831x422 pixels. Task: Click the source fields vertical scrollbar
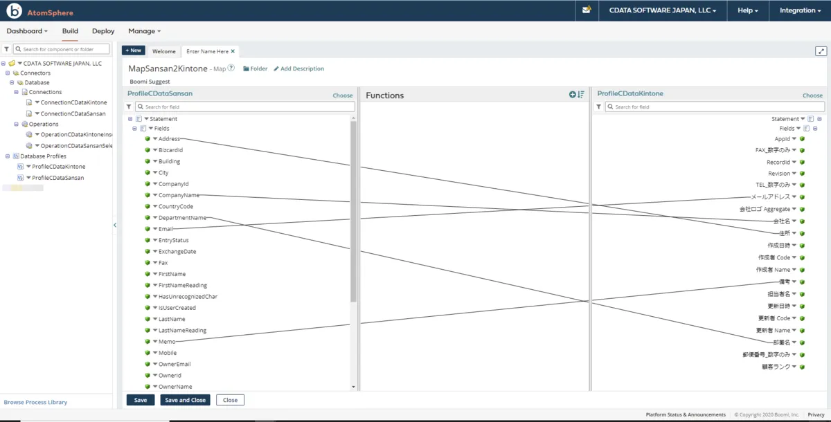point(353,208)
